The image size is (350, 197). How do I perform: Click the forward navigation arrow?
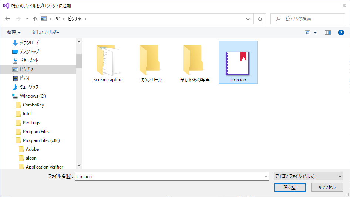[18, 19]
